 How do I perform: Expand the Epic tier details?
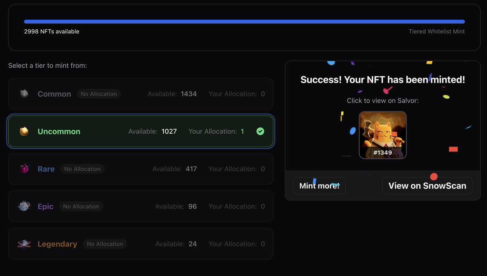point(140,206)
